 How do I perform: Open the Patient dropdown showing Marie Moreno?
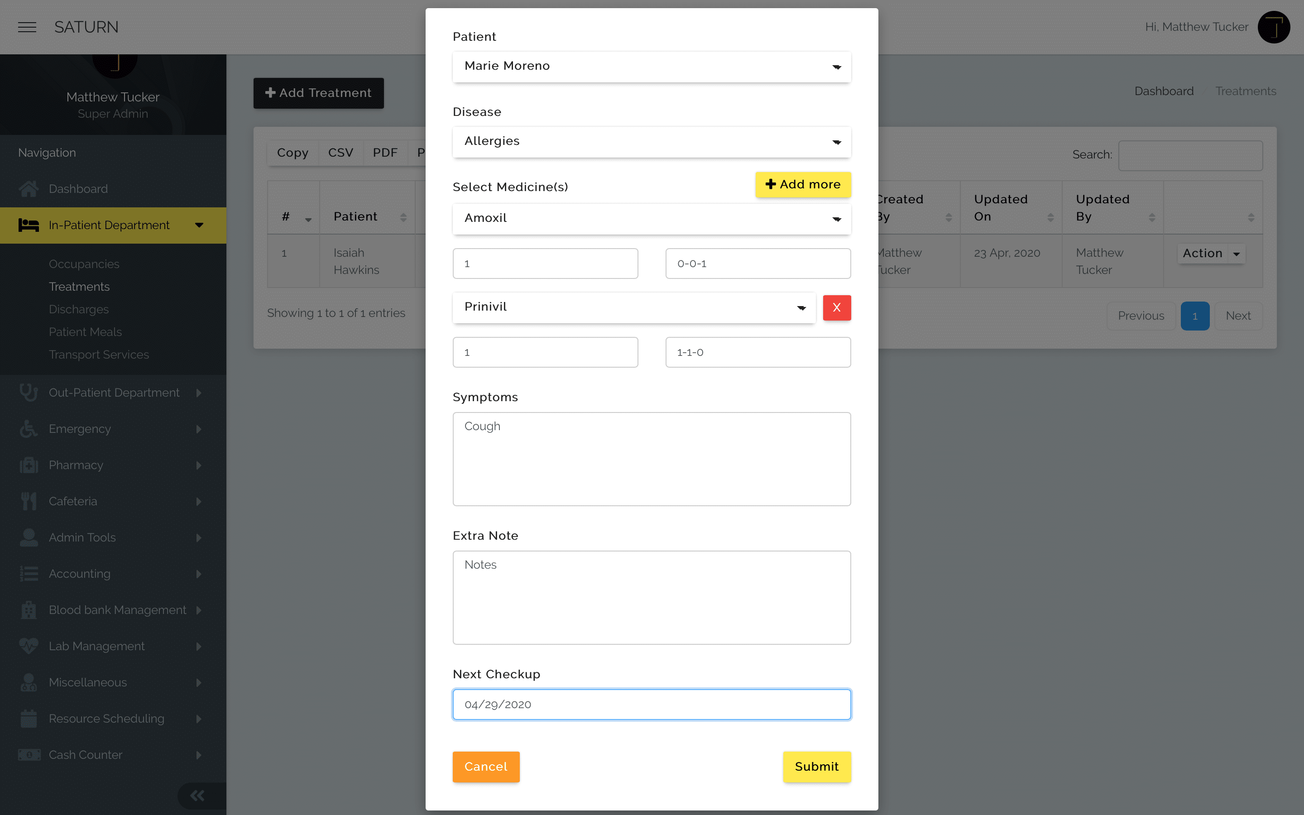pos(652,66)
